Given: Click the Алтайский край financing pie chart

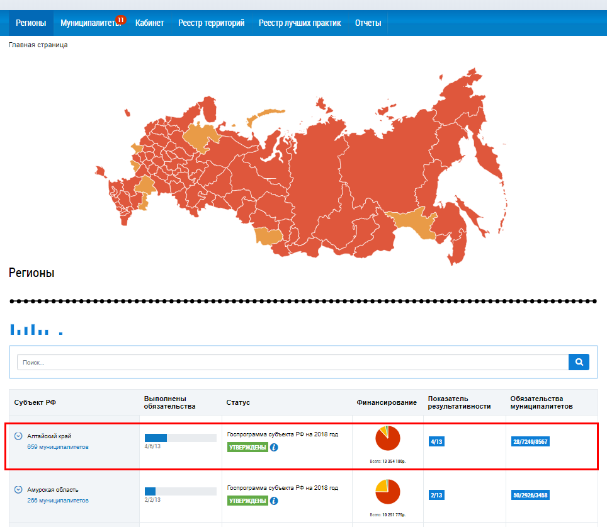Looking at the screenshot, I should [x=387, y=438].
